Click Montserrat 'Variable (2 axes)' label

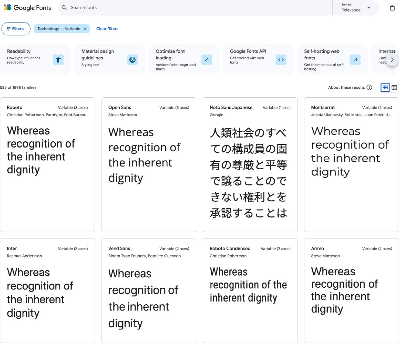tap(377, 107)
